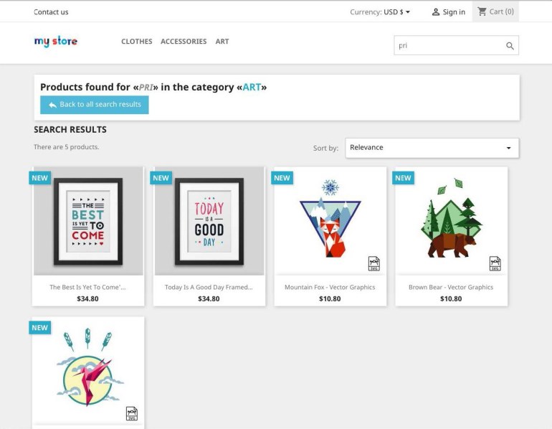552x429 pixels.
Task: Open the Accessories menu
Action: tap(184, 41)
